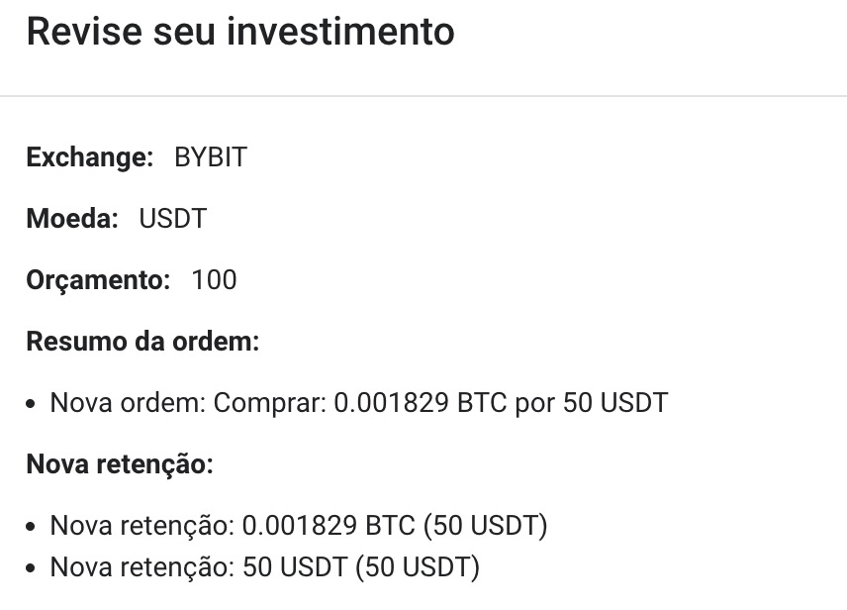Click bullet before 50 USDT retention line
The width and height of the screenshot is (847, 610).
coord(31,568)
